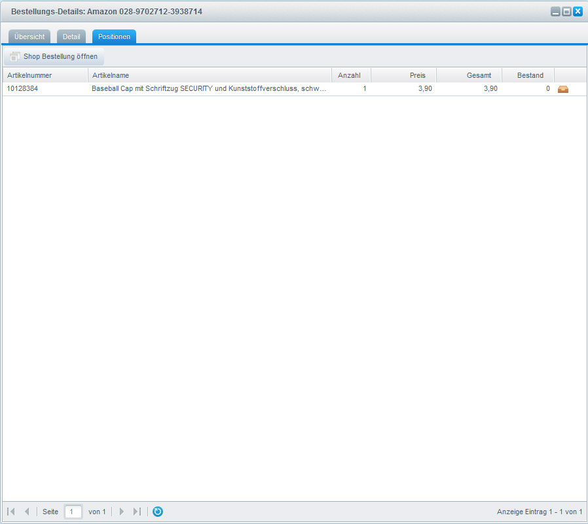
Task: Sort by Preis column header
Action: click(403, 75)
